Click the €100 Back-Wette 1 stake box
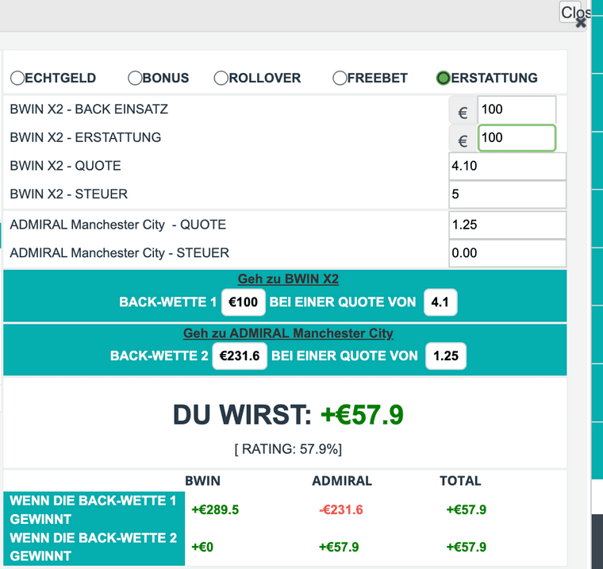This screenshot has height=569, width=603. click(x=243, y=302)
